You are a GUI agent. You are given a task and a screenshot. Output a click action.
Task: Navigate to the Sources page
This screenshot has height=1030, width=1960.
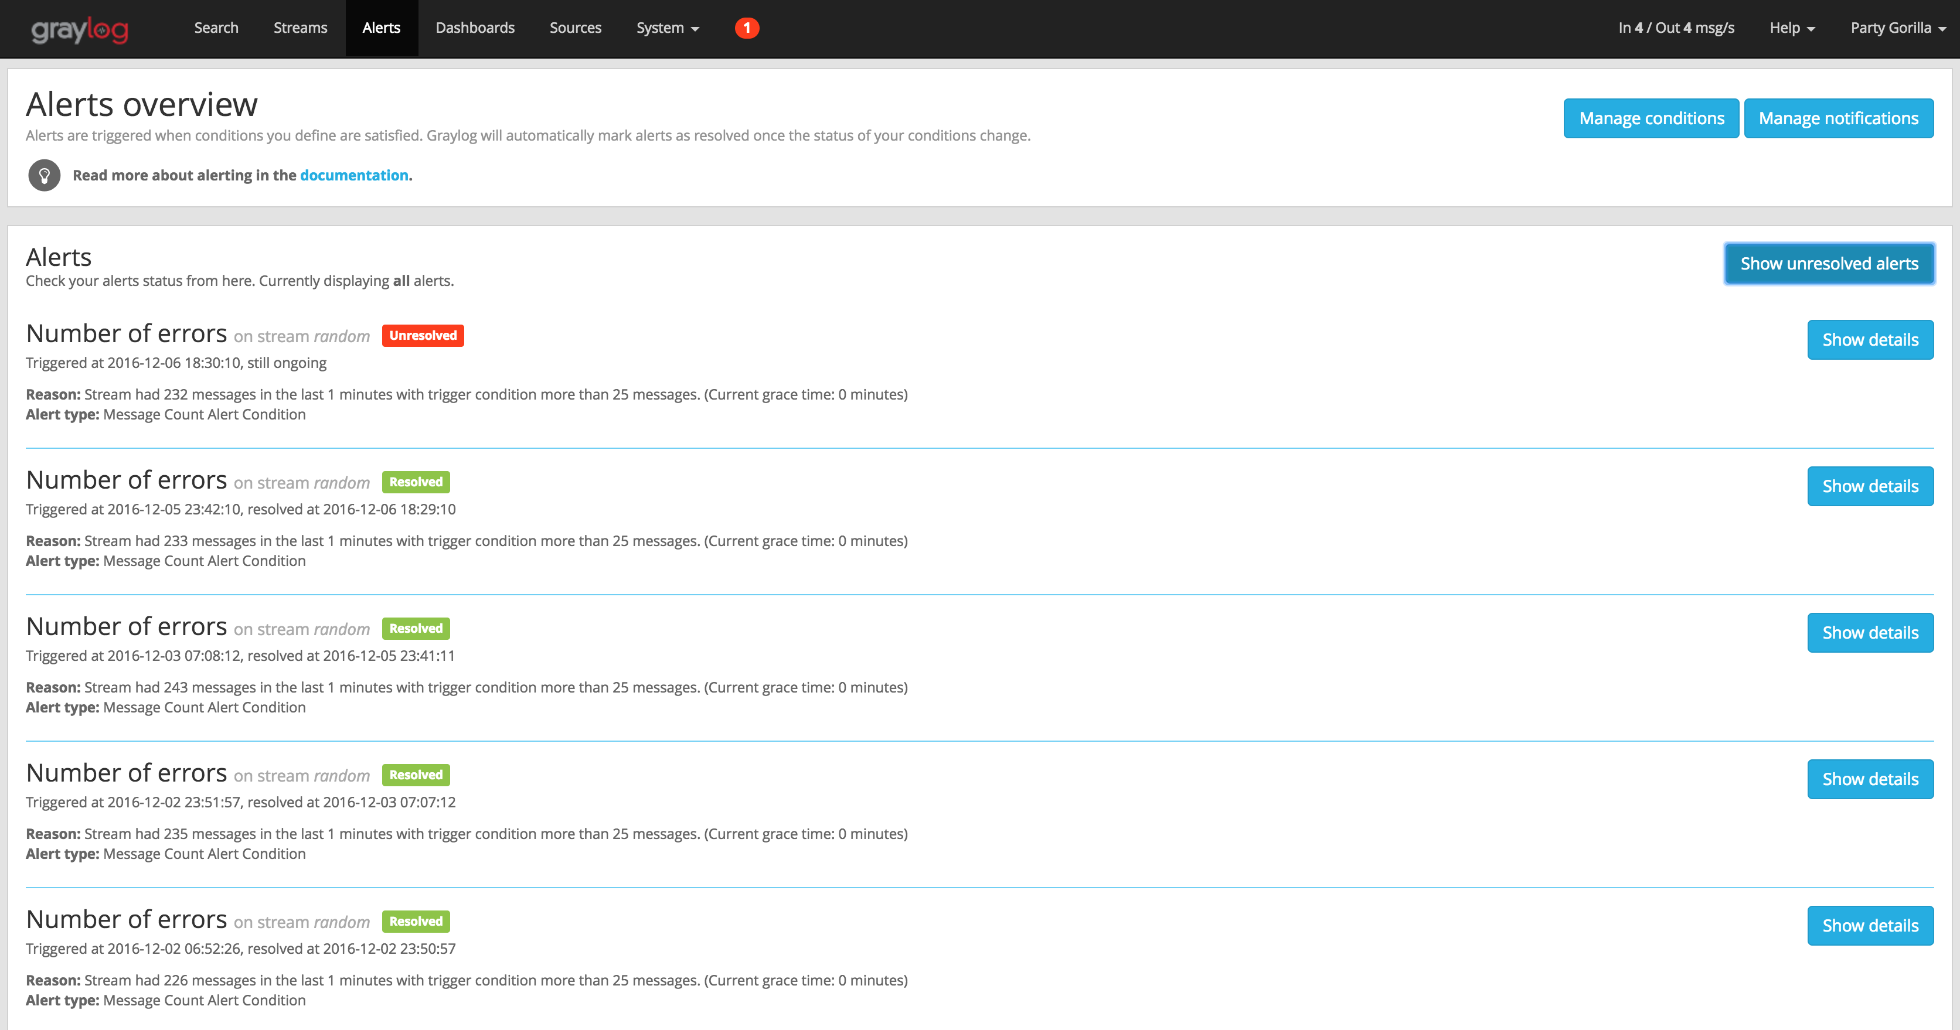[575, 28]
